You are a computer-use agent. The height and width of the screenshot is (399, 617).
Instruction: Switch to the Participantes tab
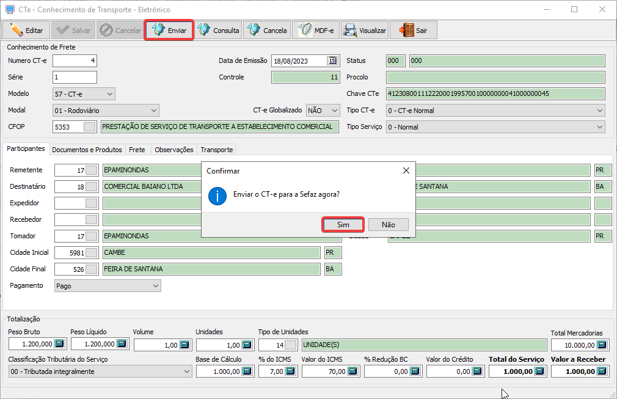click(x=26, y=148)
